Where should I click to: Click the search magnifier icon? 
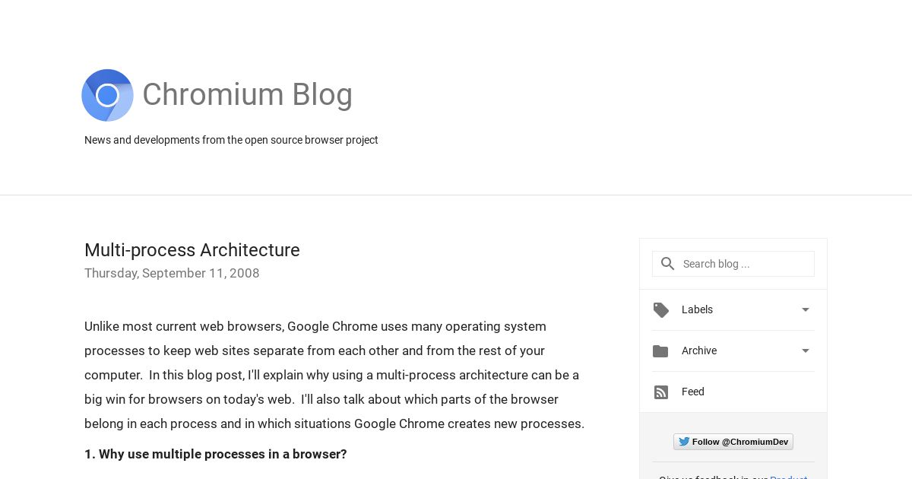click(667, 264)
